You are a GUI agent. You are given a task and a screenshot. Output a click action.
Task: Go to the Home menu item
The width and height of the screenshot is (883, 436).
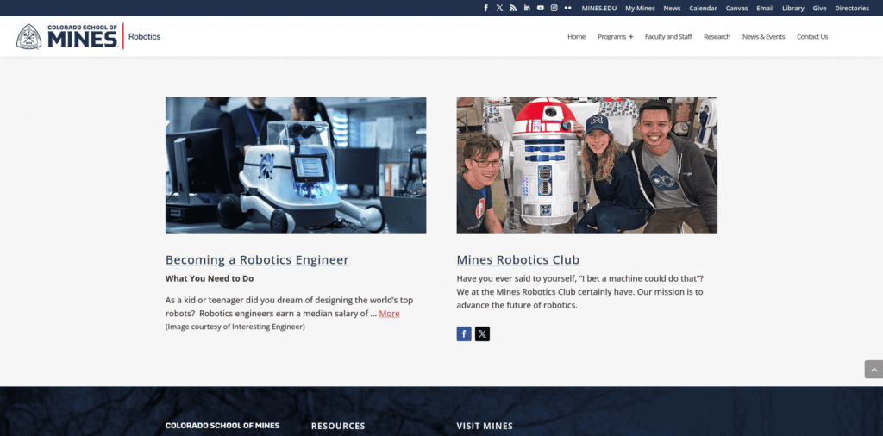pyautogui.click(x=576, y=36)
